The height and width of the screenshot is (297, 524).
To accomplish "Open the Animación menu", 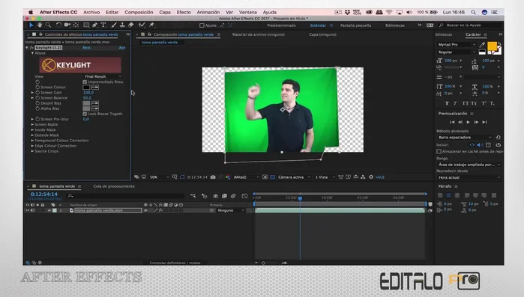I will tap(208, 12).
